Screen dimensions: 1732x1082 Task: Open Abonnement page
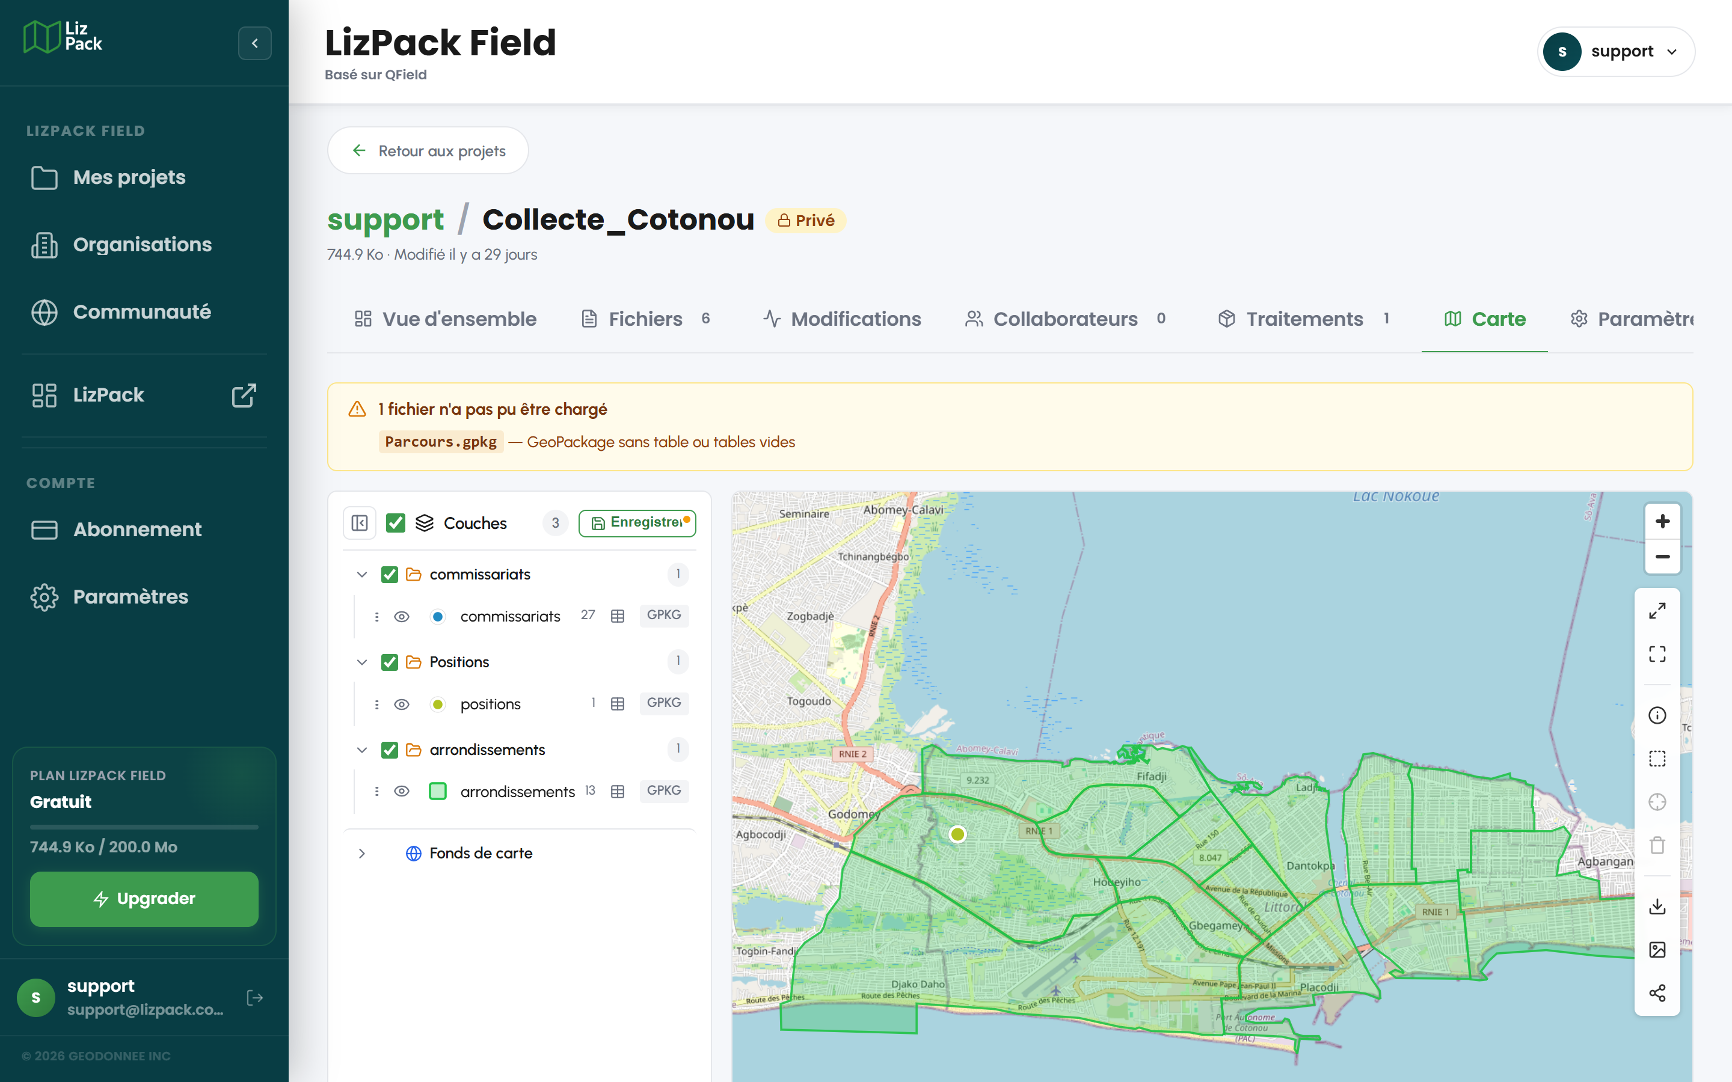144,530
